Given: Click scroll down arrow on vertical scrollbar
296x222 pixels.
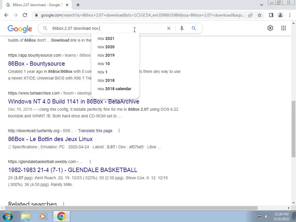Looking at the screenshot, I should 293,203.
